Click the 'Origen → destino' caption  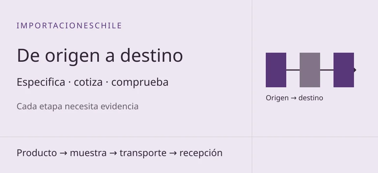(x=295, y=98)
